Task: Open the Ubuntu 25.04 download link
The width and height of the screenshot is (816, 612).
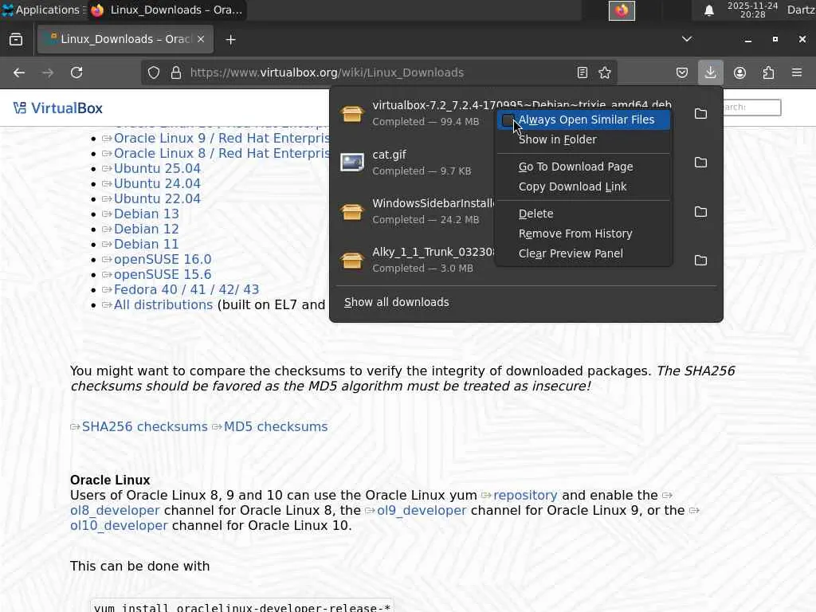Action: tap(157, 169)
